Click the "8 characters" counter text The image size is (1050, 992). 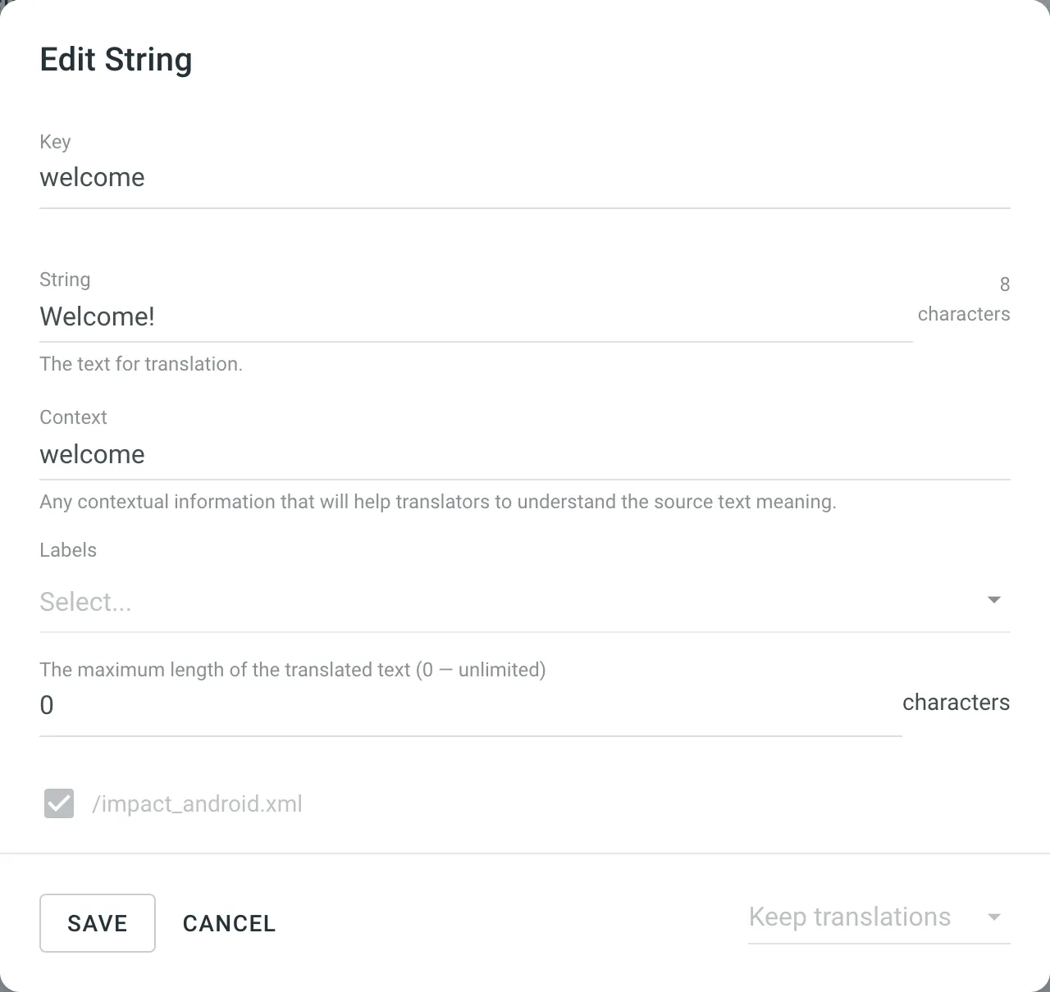[965, 299]
